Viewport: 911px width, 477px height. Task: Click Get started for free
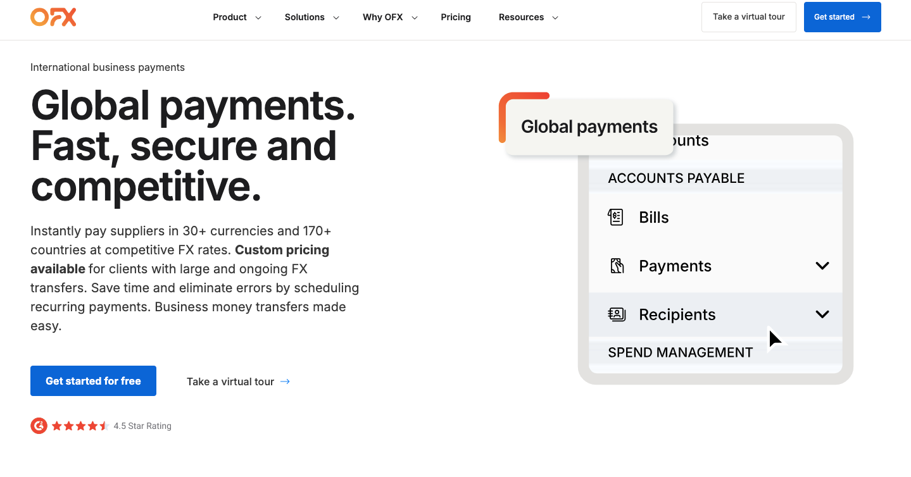point(93,381)
